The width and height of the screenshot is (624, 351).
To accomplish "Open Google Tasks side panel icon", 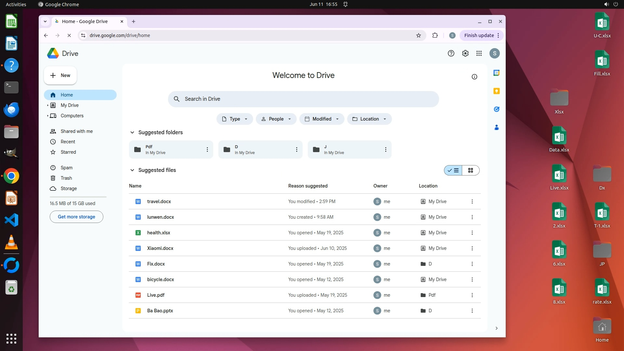I will click(x=496, y=109).
